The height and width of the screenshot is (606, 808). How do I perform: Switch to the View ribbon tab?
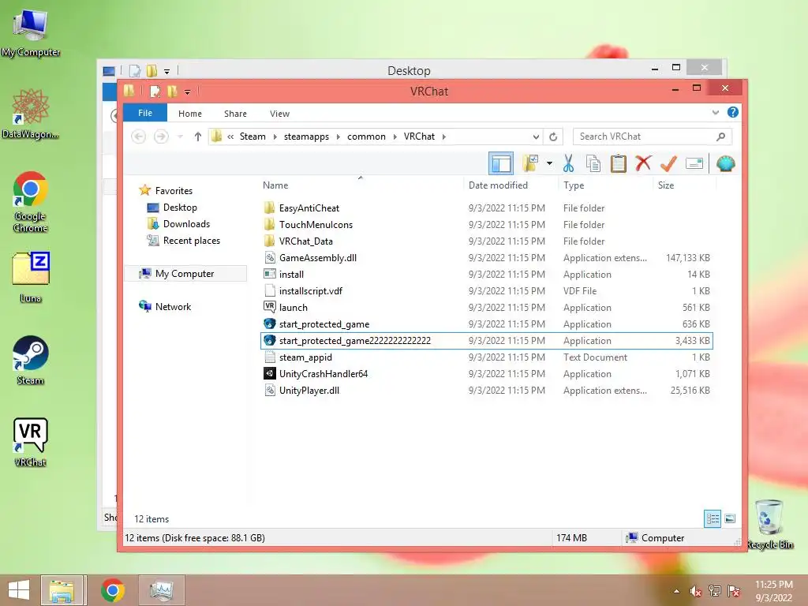click(x=279, y=114)
